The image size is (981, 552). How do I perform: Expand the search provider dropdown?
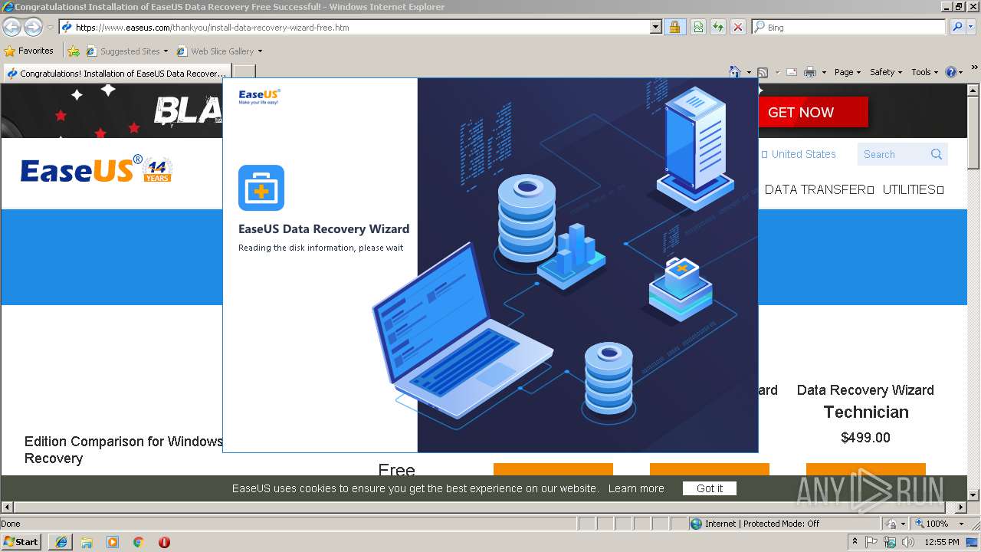pyautogui.click(x=972, y=27)
